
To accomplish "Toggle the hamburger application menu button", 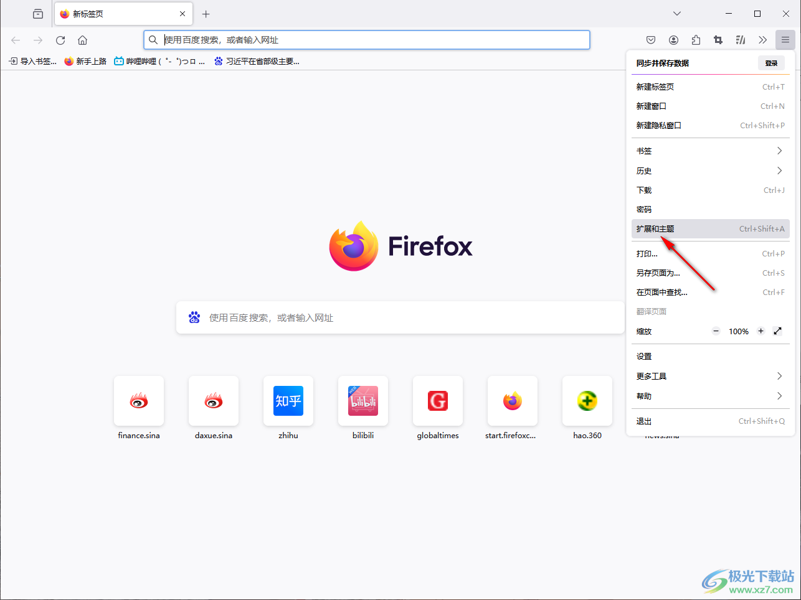I will tap(785, 40).
